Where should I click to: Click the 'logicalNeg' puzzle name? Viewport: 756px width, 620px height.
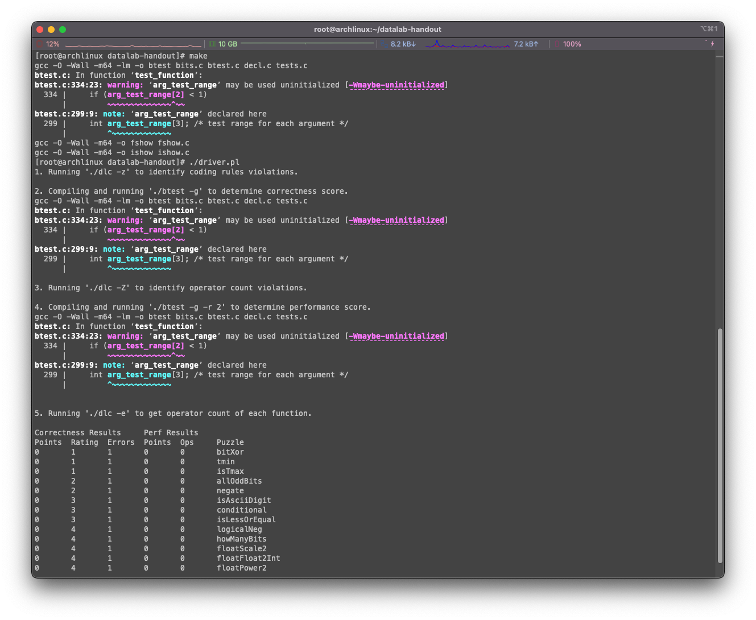coord(239,529)
